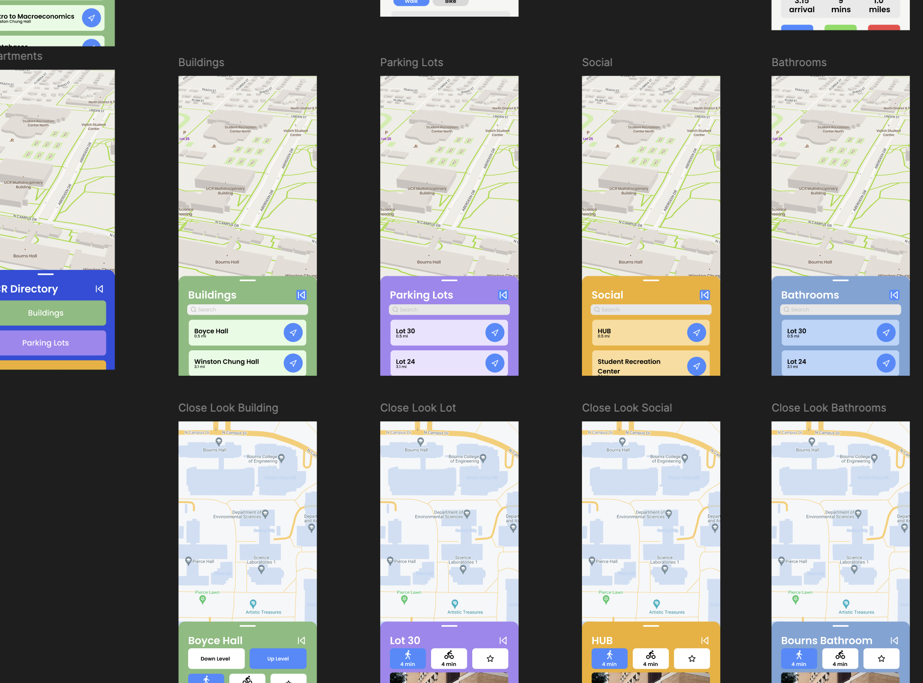Select walk 4 min option for HUB

(609, 659)
